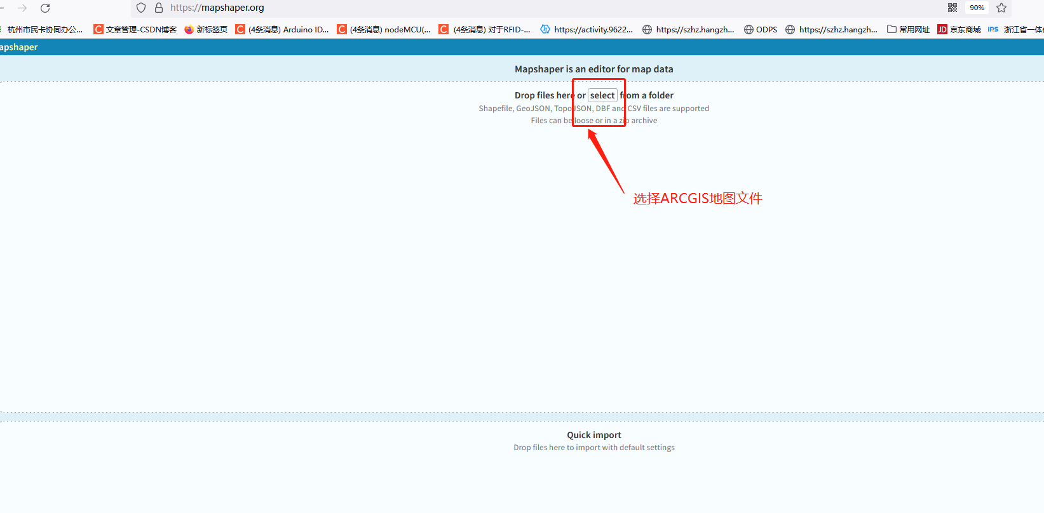Focus the mapshaper.org address bar
1044x513 pixels.
coord(540,8)
